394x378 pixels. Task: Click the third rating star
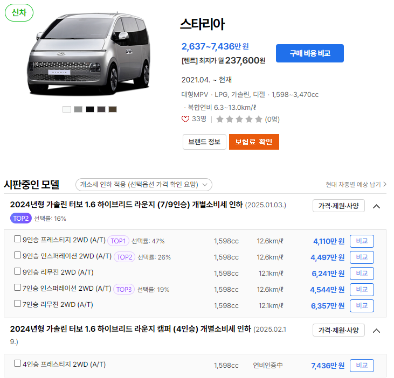(x=239, y=119)
